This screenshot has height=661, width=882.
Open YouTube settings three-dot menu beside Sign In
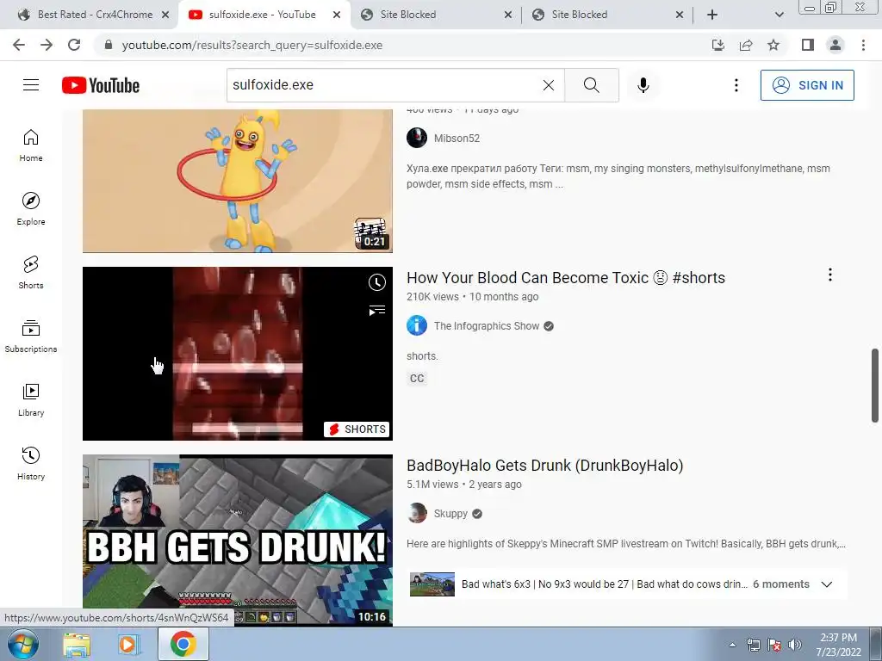tap(736, 85)
